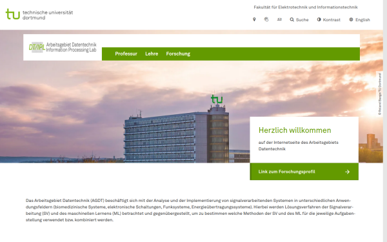Open the Lehre menu
The image size is (387, 242).
point(152,54)
